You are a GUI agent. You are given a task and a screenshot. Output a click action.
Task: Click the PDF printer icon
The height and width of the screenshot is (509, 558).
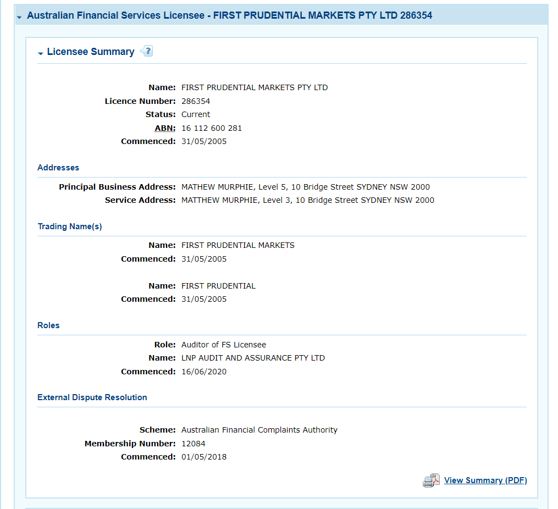431,480
